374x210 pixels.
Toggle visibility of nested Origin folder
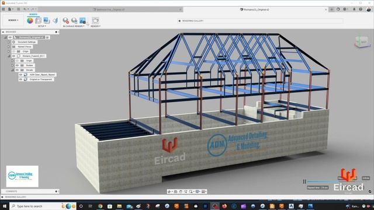tap(17, 61)
